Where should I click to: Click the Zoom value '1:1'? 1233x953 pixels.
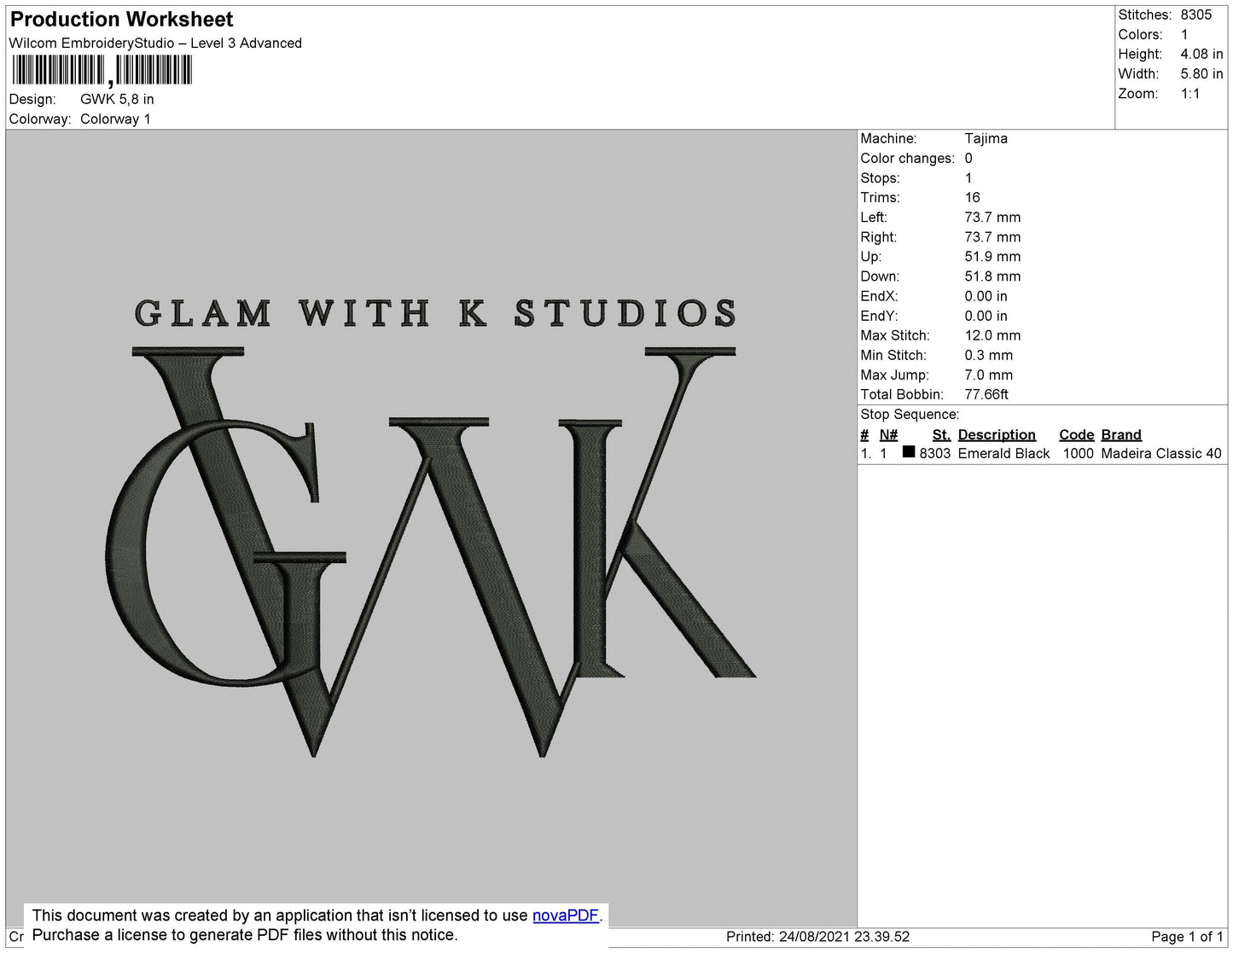[1190, 93]
